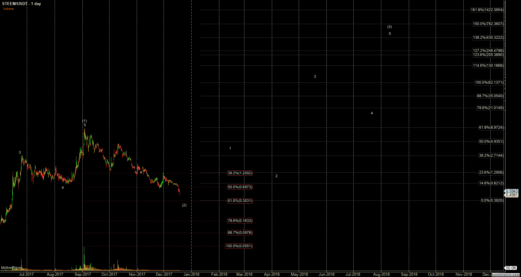
Task: Select Oct-2017 on the time axis
Action: [x=109, y=274]
